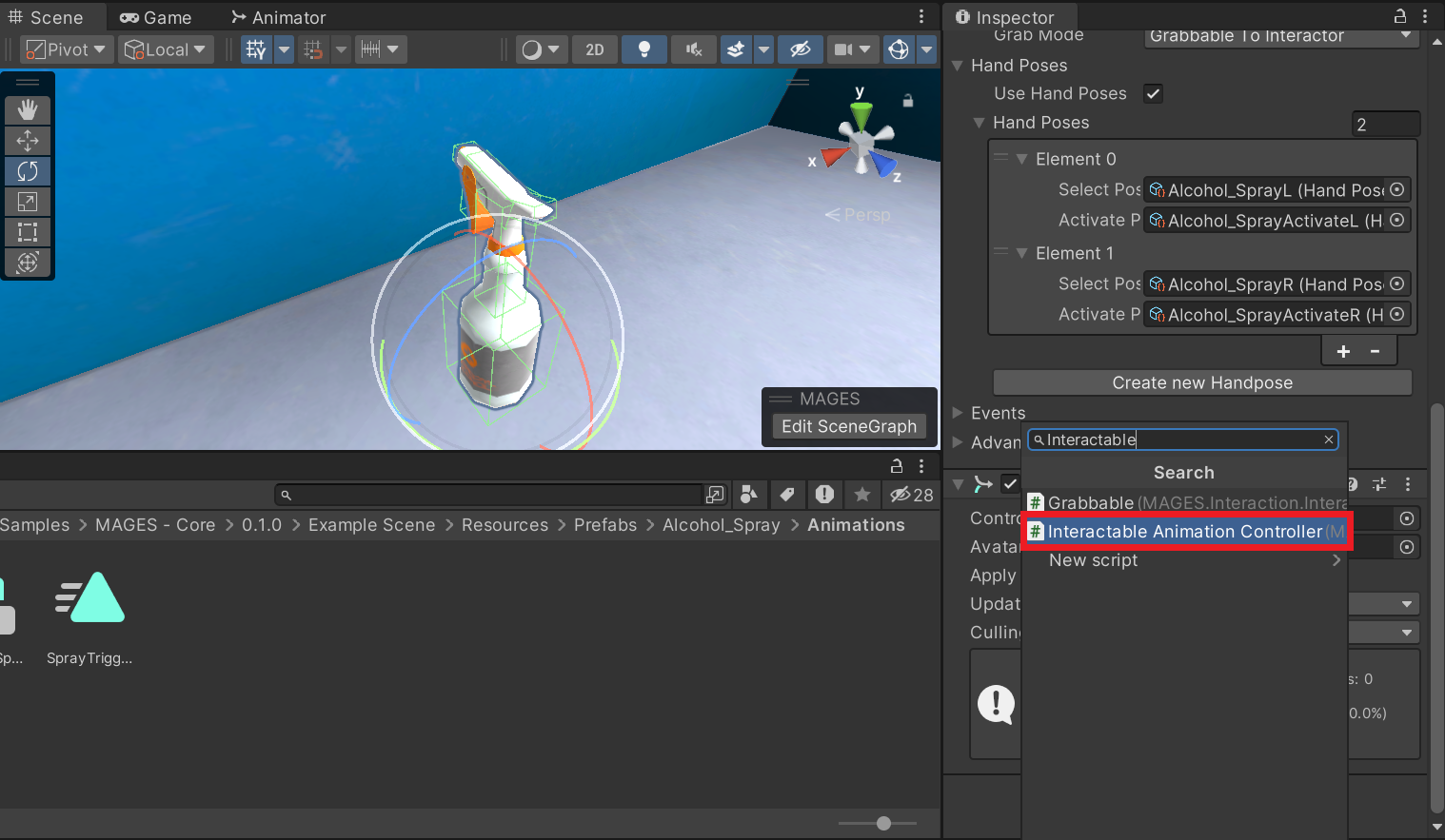
Task: Remove hand pose element with minus
Action: (1376, 351)
